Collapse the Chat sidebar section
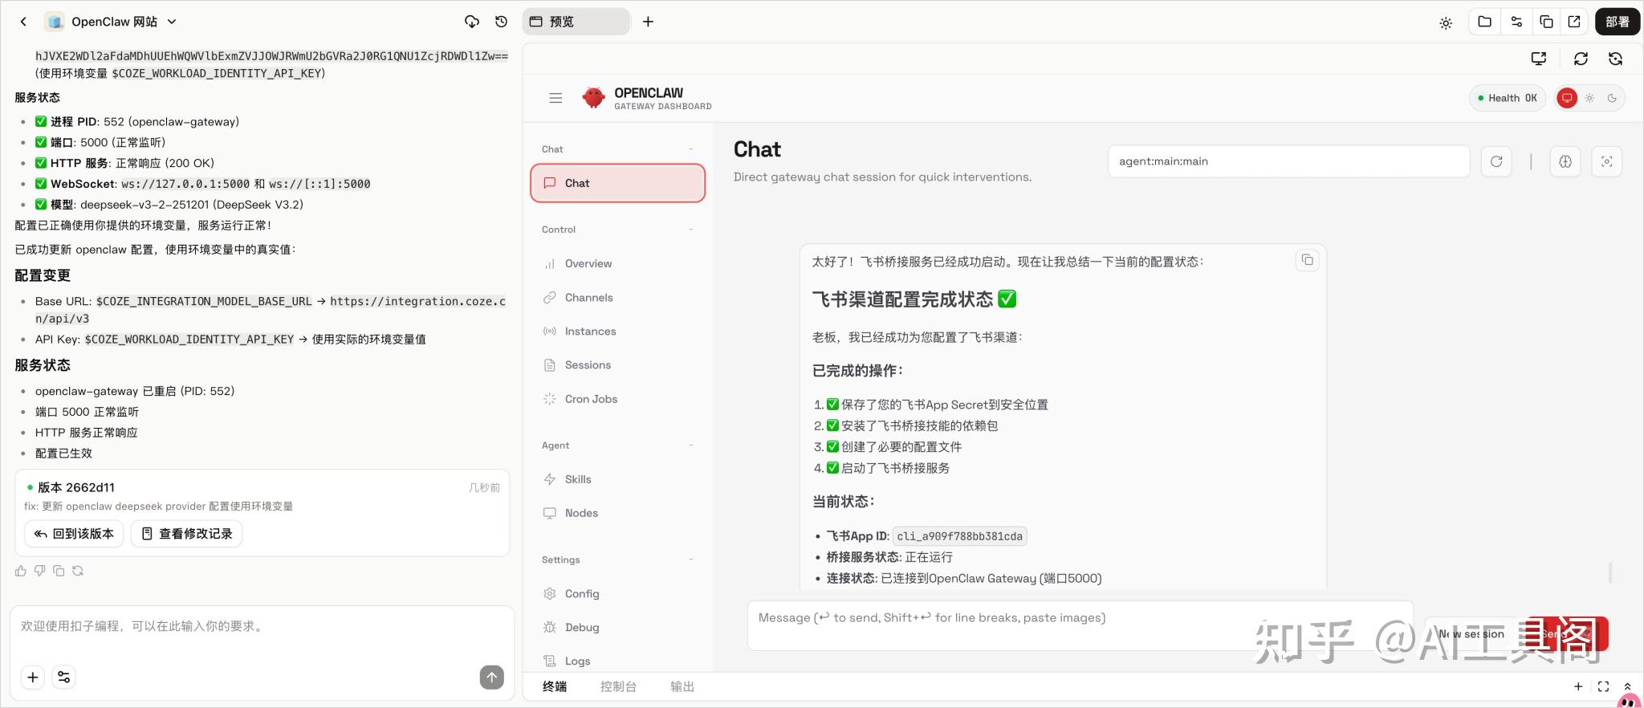The width and height of the screenshot is (1644, 708). (691, 149)
